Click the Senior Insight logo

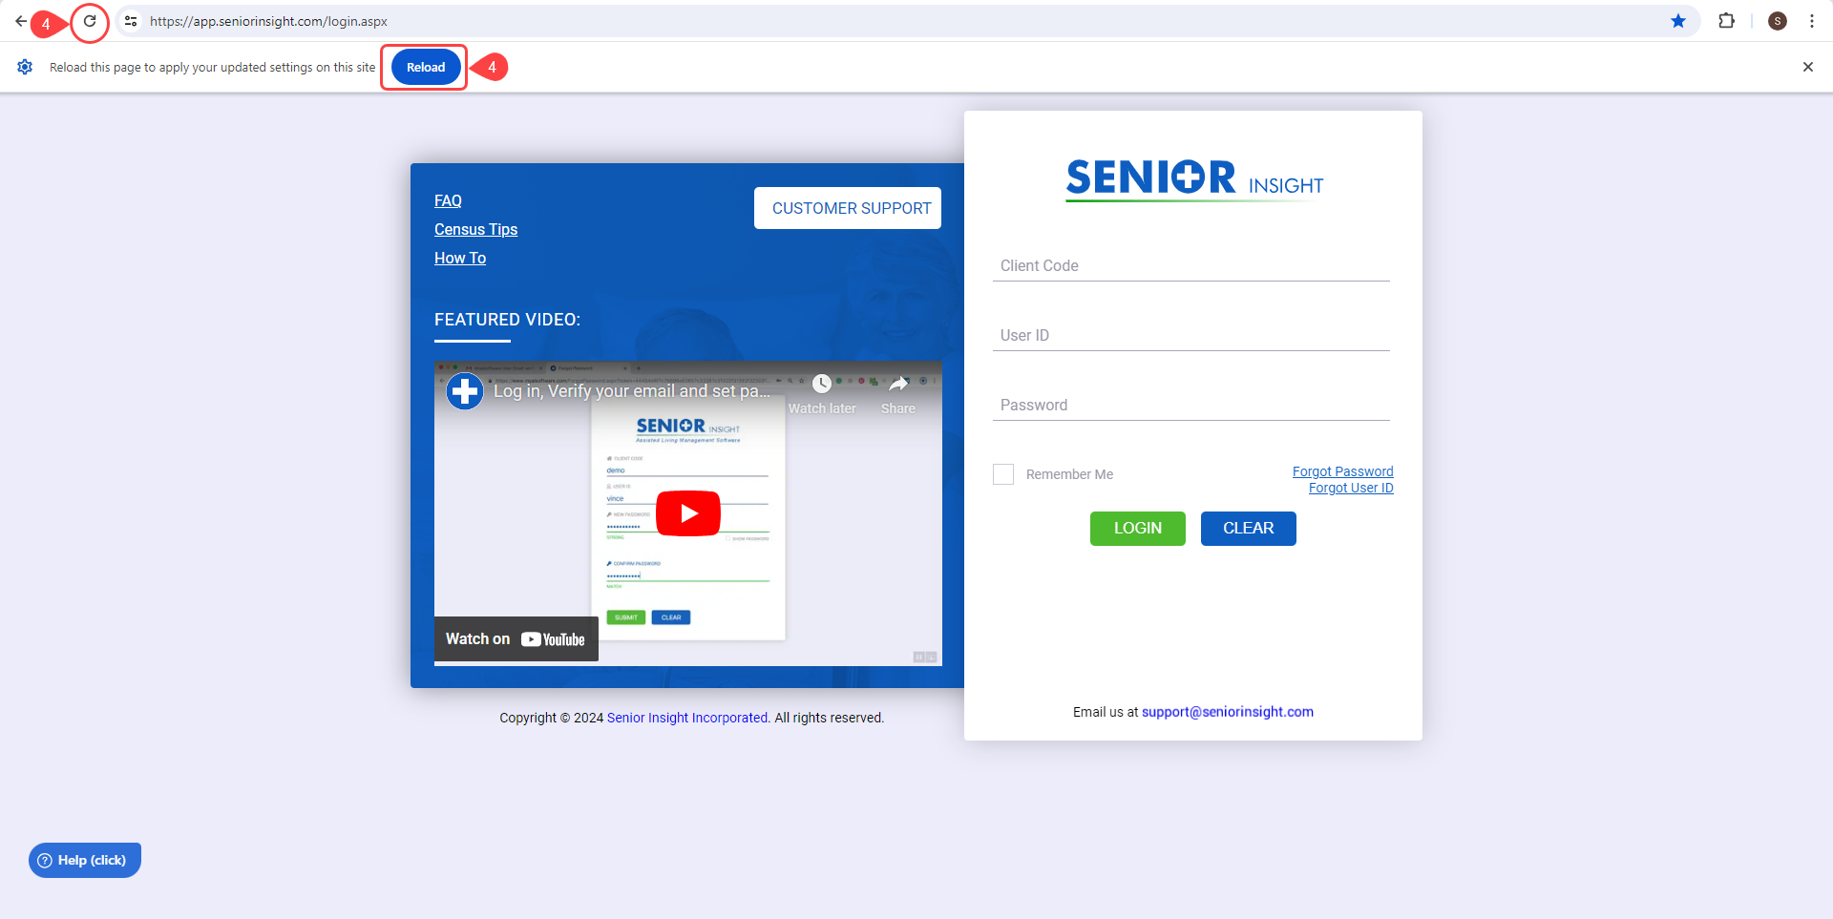(1193, 179)
